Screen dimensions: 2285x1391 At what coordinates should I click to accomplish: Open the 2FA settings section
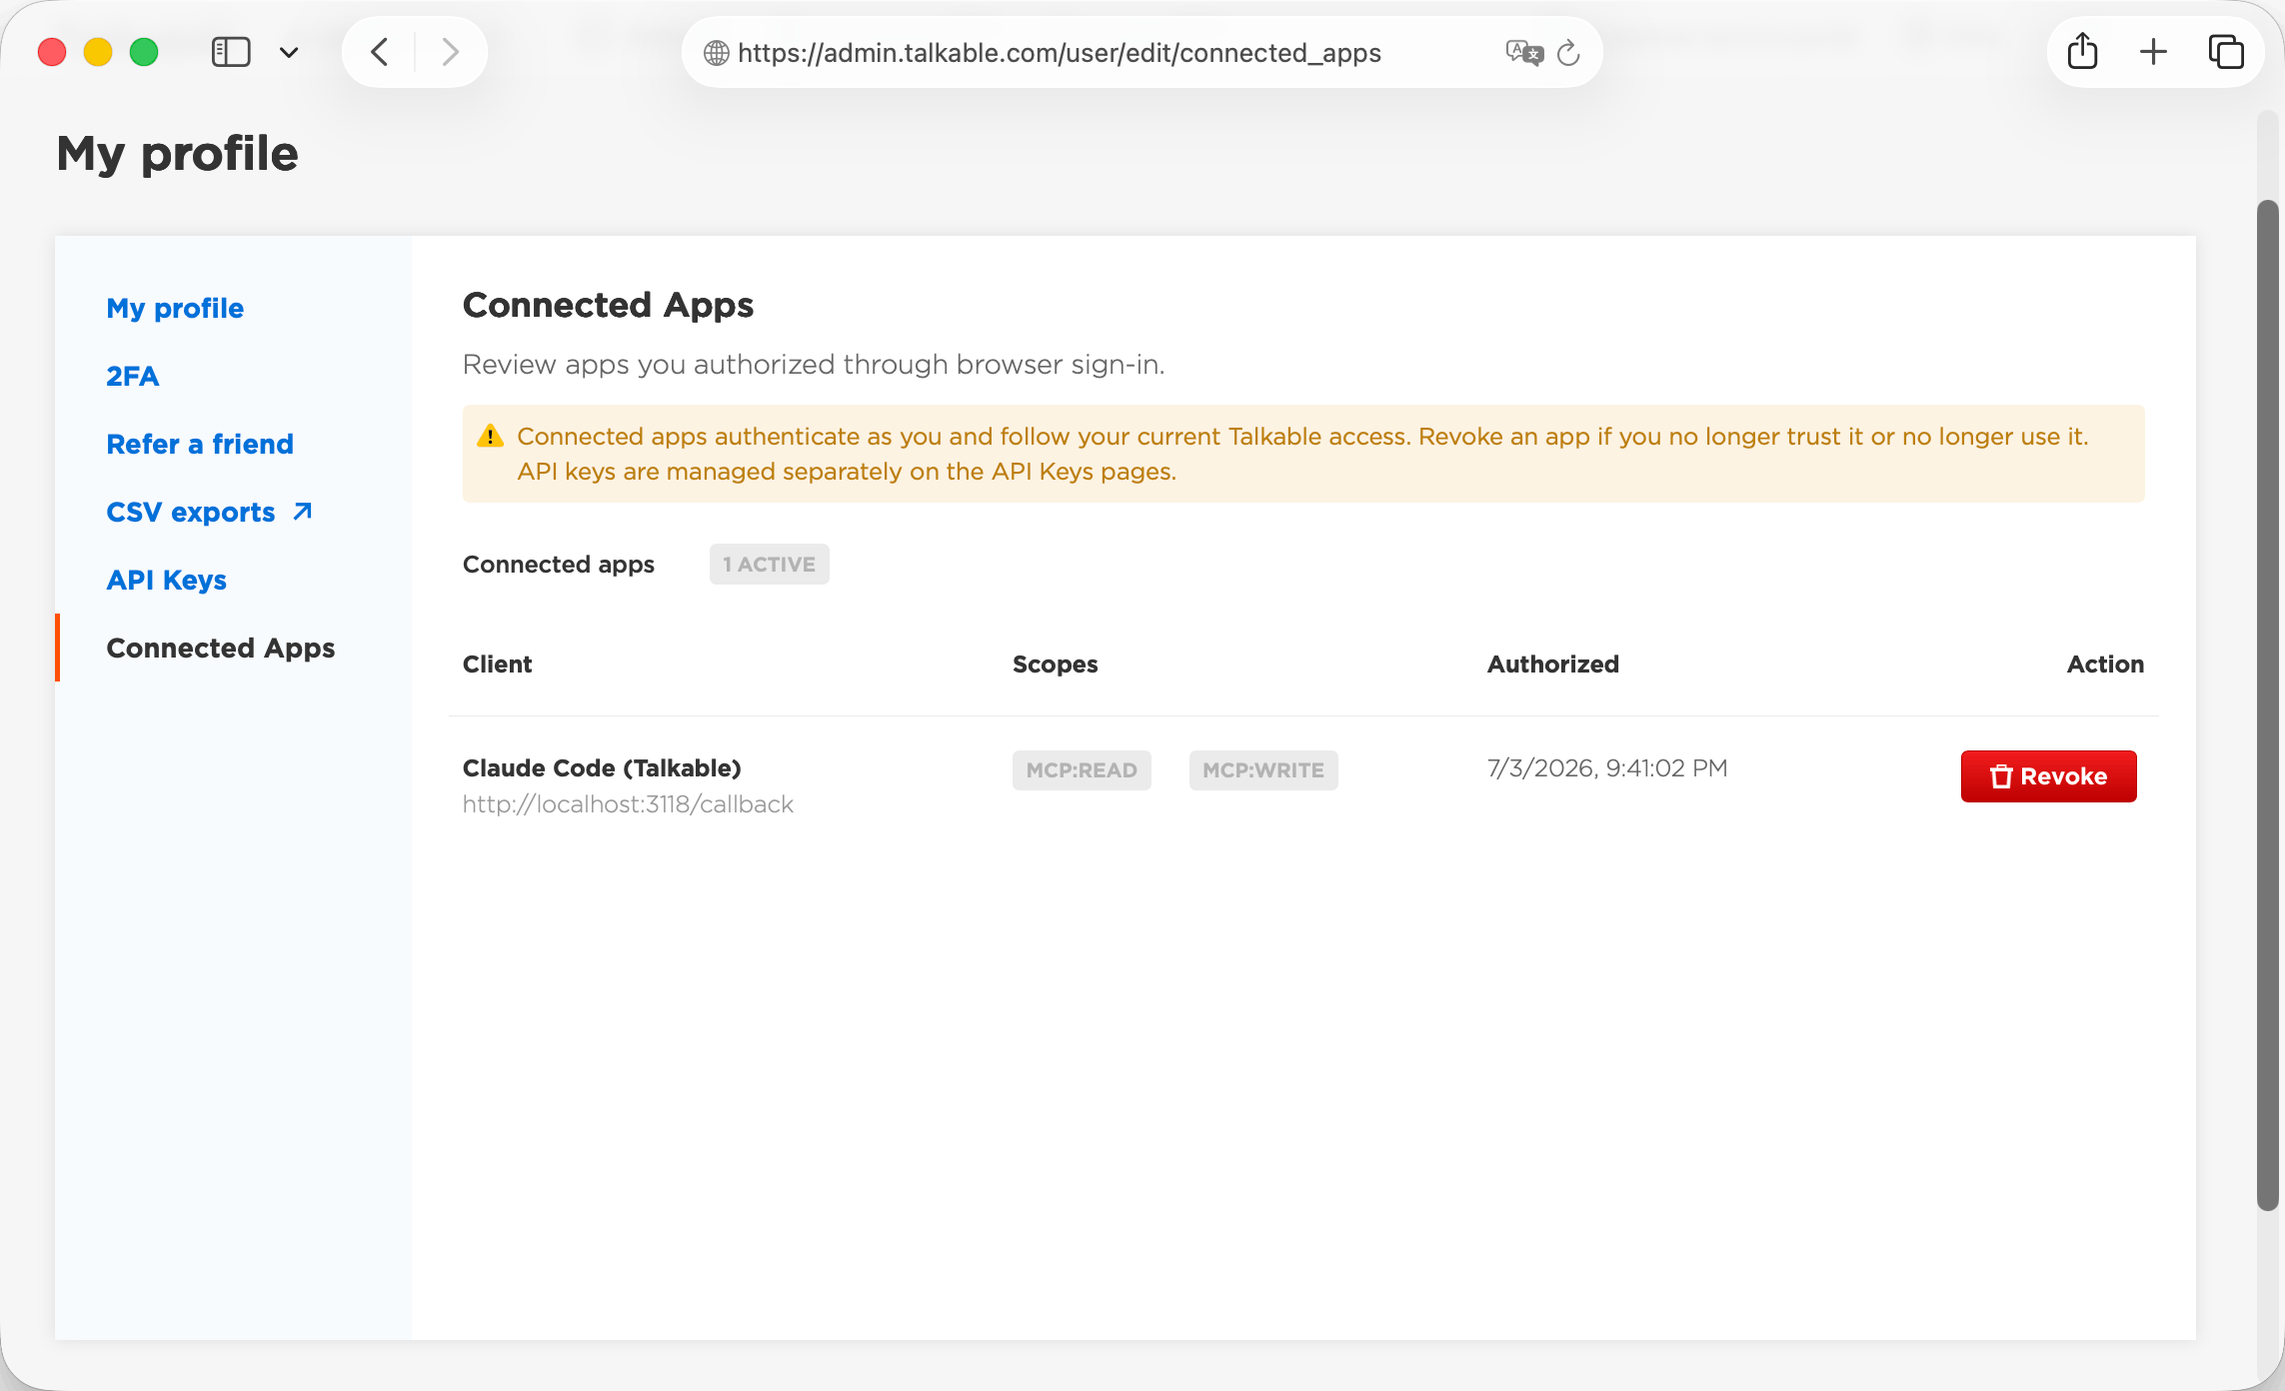coord(132,376)
